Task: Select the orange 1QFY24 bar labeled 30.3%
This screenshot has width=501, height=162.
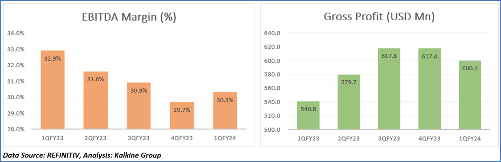Action: click(x=225, y=111)
